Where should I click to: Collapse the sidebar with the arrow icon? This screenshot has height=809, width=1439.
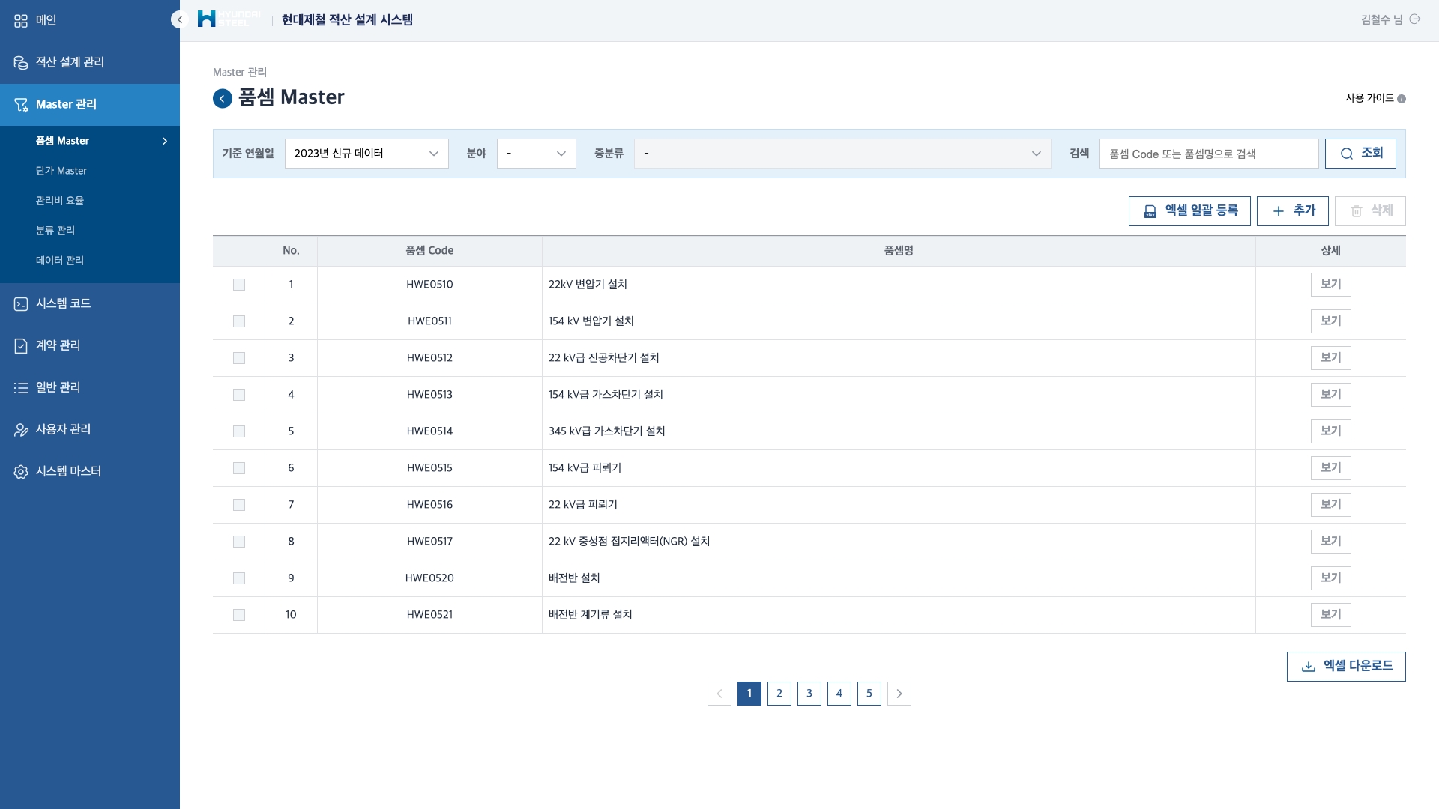click(x=180, y=20)
